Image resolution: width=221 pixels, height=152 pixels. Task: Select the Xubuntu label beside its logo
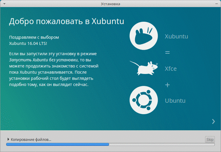tap(176, 36)
